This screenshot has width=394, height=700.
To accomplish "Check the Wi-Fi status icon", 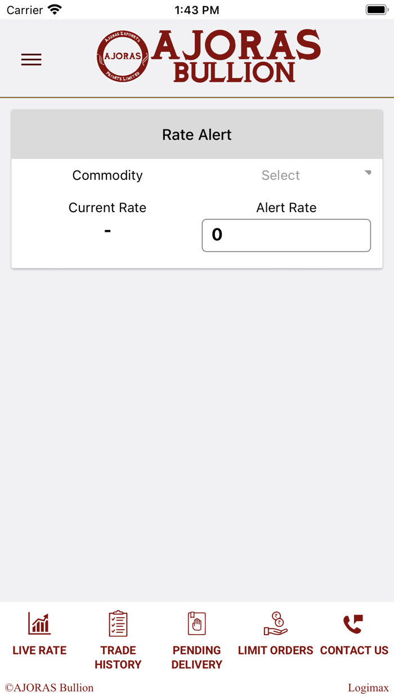I will pyautogui.click(x=55, y=10).
